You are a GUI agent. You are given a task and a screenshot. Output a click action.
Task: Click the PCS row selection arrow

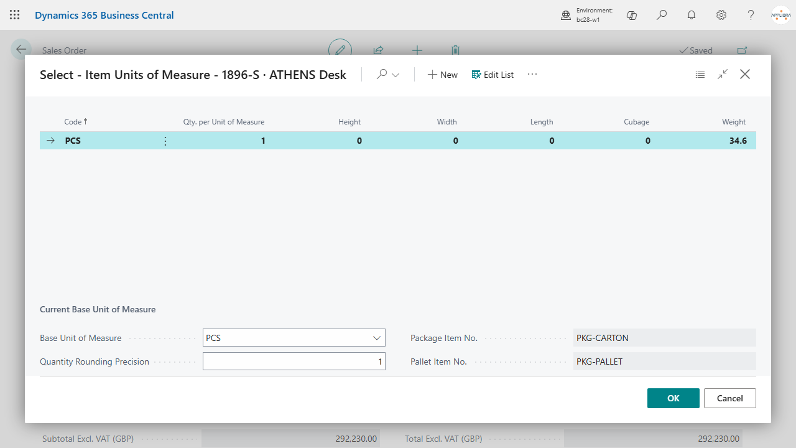point(51,141)
